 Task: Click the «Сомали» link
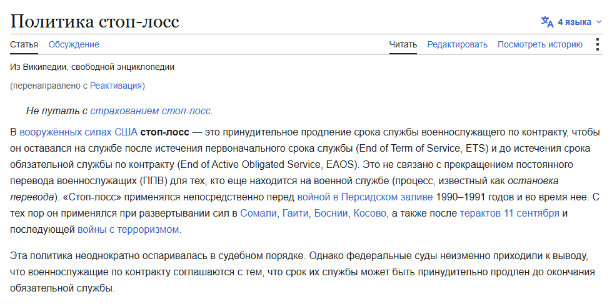(x=258, y=213)
